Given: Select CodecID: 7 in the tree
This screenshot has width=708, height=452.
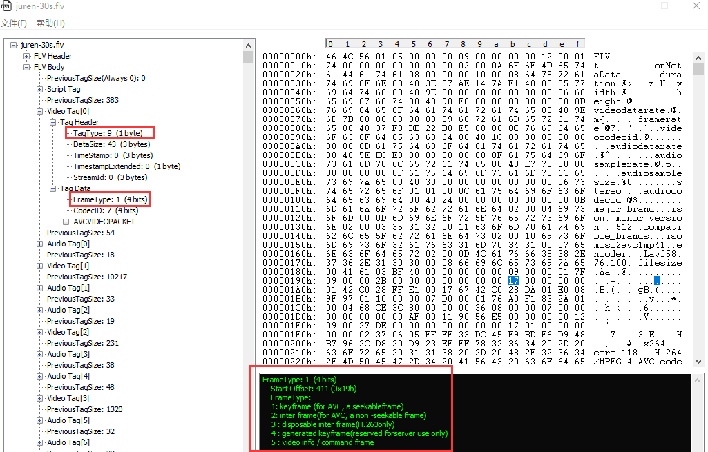Looking at the screenshot, I should [106, 210].
